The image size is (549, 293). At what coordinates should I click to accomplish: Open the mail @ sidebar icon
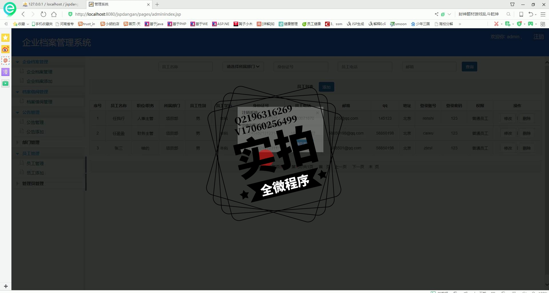(5, 61)
